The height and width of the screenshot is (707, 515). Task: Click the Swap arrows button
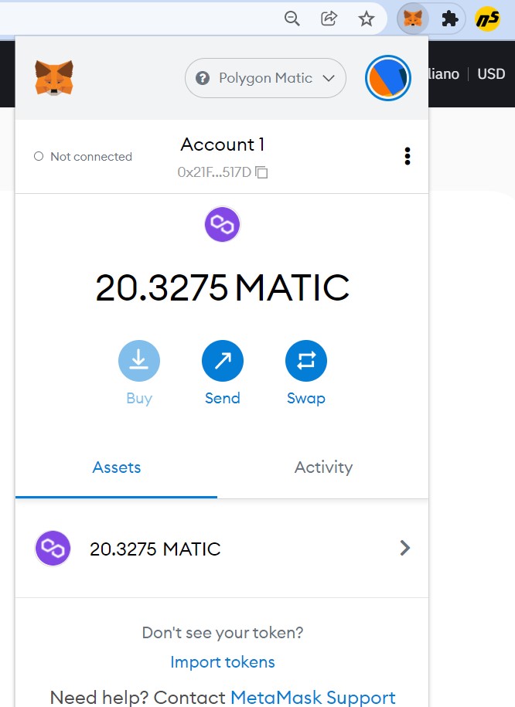tap(306, 361)
